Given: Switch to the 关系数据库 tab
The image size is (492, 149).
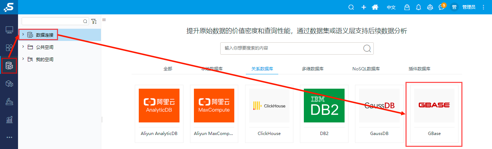Looking at the screenshot, I should coord(262,69).
